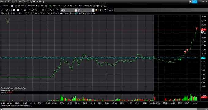Image resolution: width=208 pixels, height=110 pixels.
Task: Select the rectangle outline drawing tool
Action: (47, 10)
